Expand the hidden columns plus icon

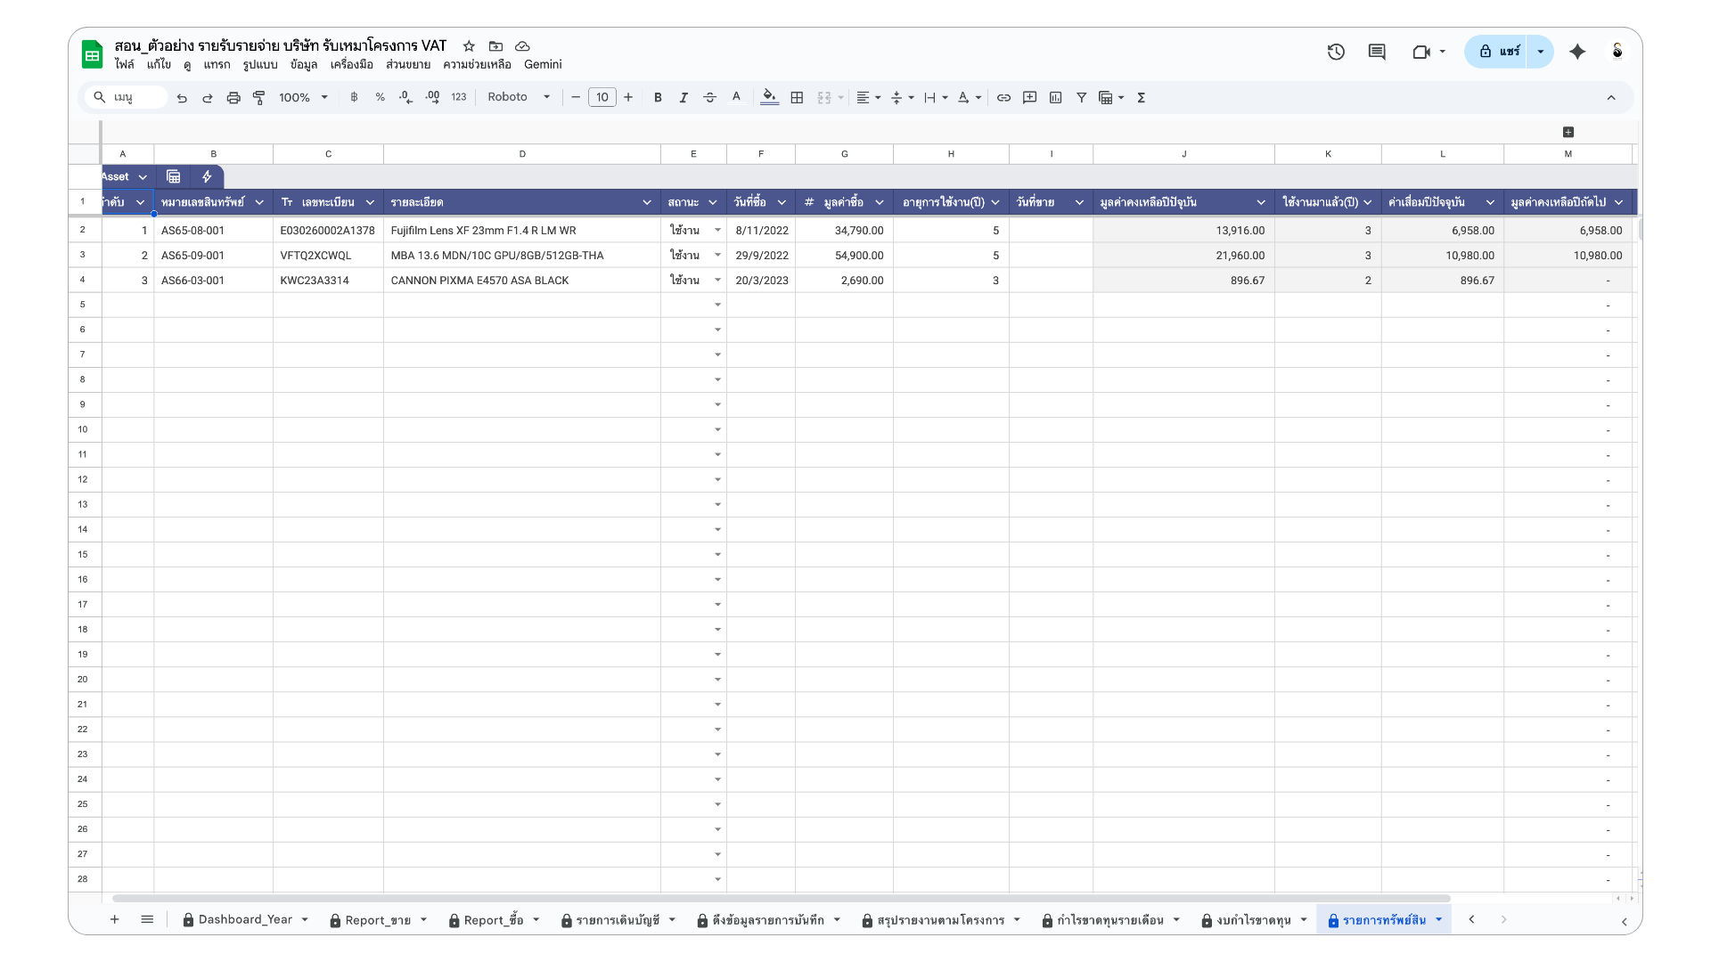click(x=1568, y=132)
